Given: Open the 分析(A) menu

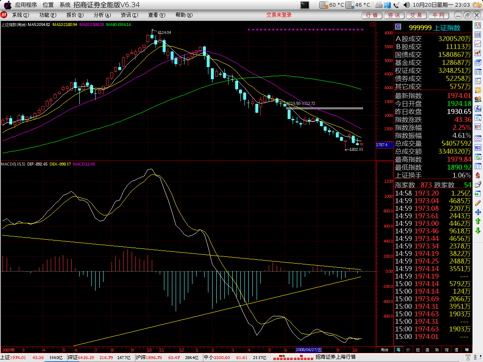Looking at the screenshot, I should (102, 15).
